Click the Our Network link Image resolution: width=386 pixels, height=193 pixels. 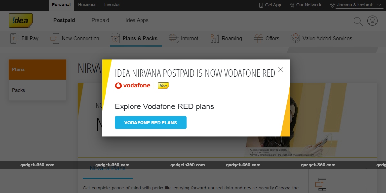tap(306, 5)
